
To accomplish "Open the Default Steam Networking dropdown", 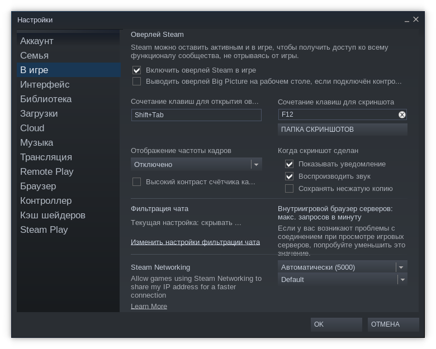I will point(343,279).
